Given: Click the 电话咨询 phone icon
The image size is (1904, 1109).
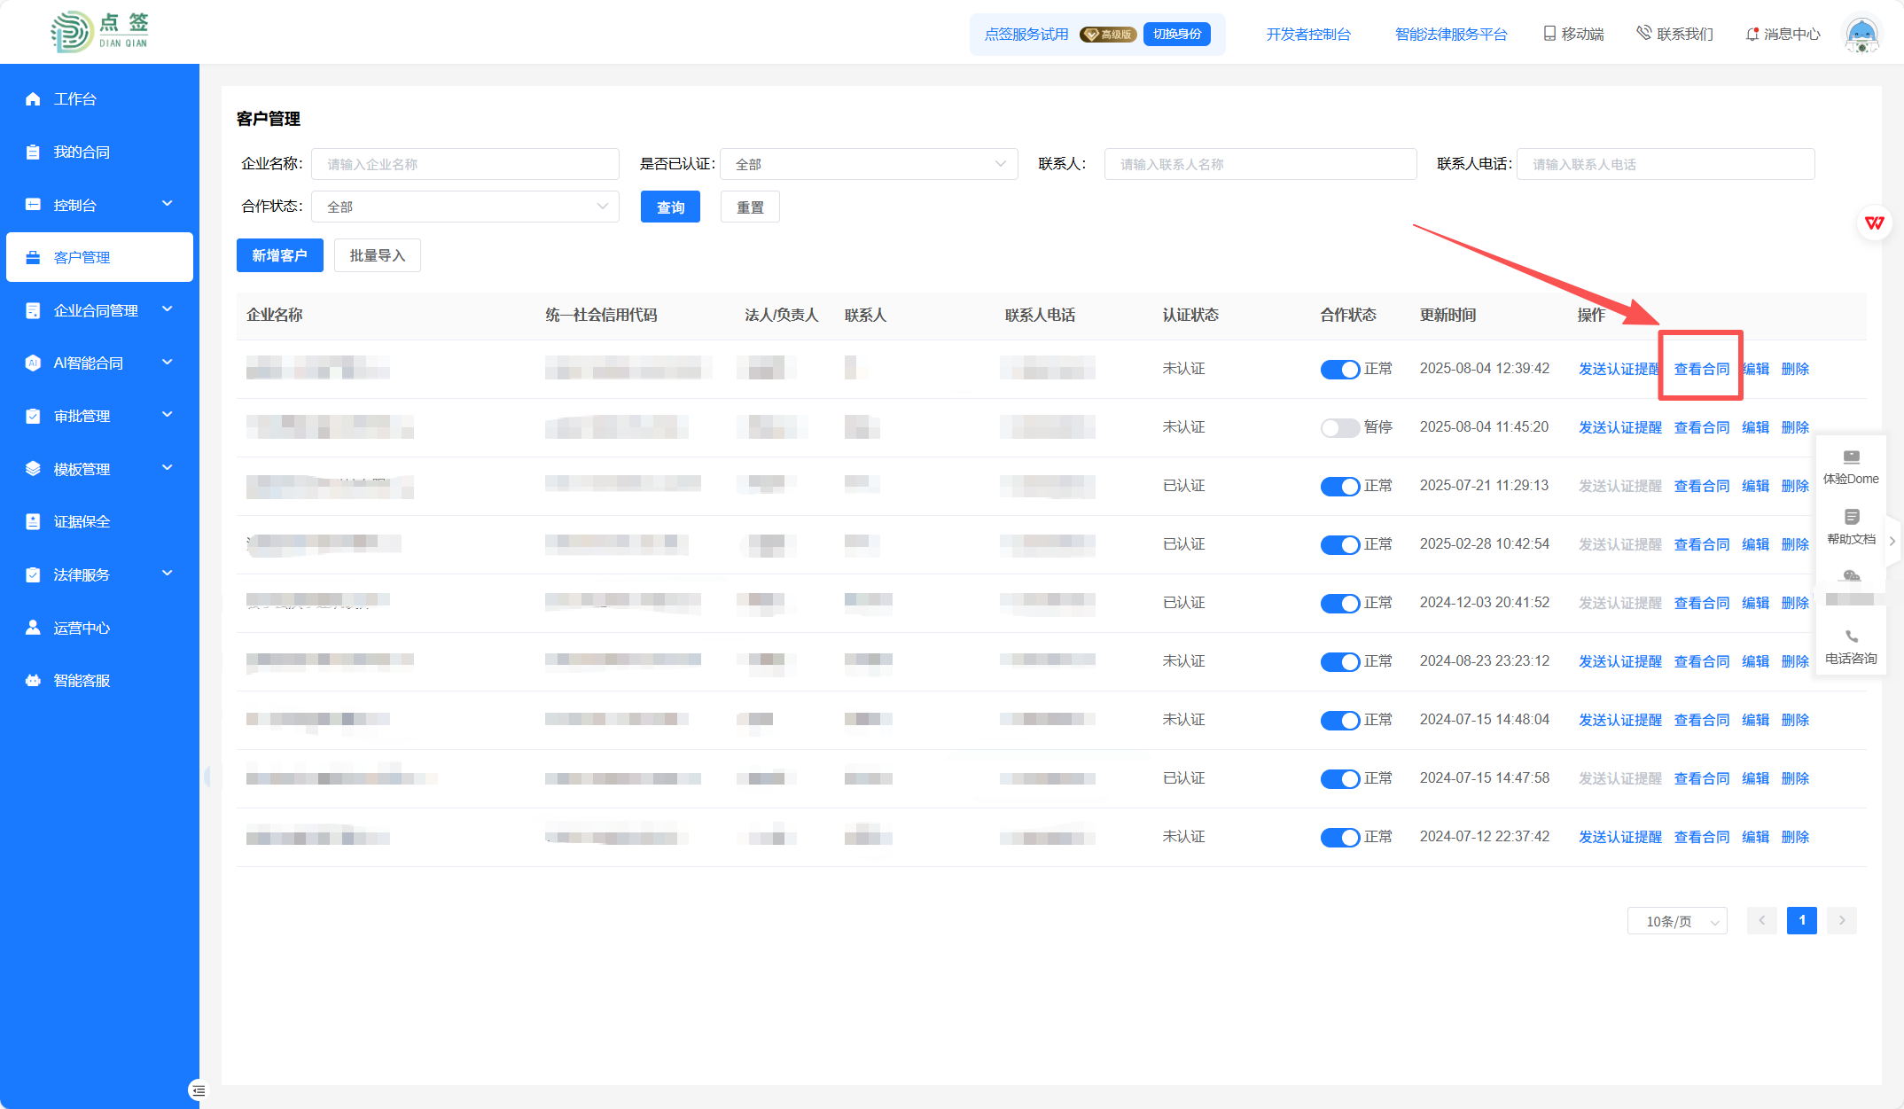Looking at the screenshot, I should [x=1851, y=637].
